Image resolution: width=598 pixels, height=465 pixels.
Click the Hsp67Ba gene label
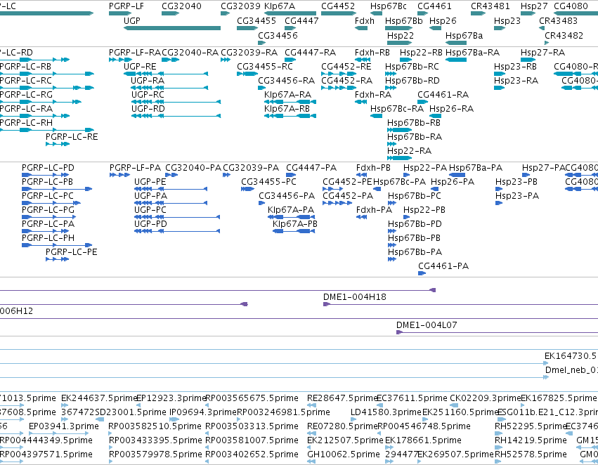(464, 35)
